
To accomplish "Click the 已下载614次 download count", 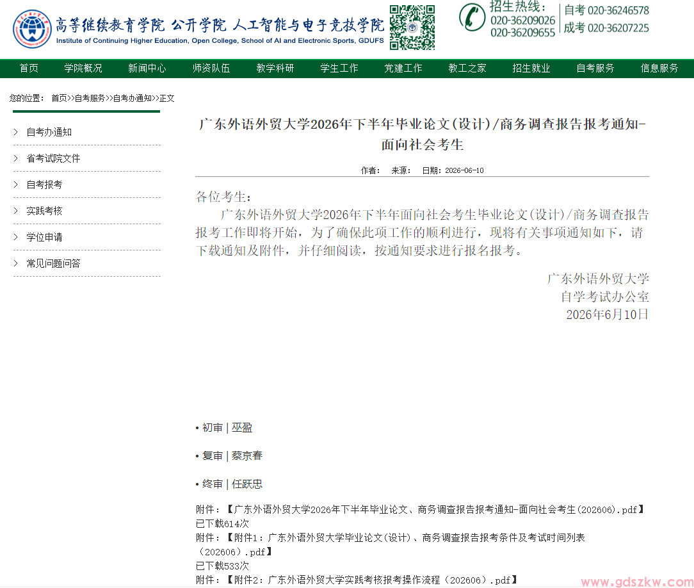I will point(222,524).
